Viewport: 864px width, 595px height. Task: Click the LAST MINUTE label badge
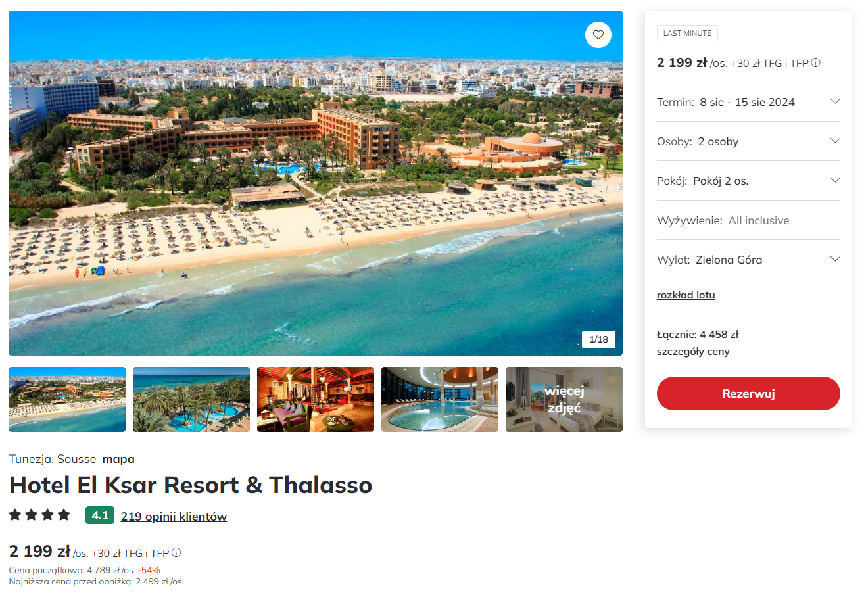point(687,34)
